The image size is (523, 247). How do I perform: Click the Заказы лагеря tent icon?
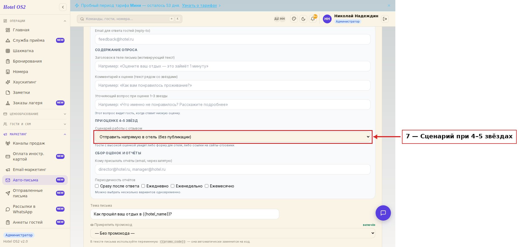[8, 103]
